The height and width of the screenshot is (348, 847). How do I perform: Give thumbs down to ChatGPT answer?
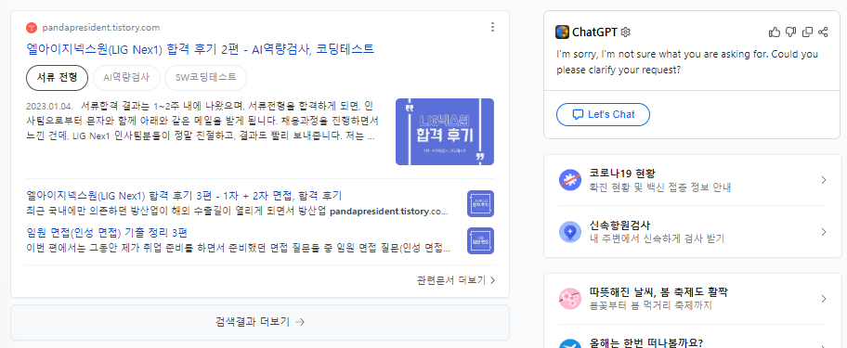(791, 32)
